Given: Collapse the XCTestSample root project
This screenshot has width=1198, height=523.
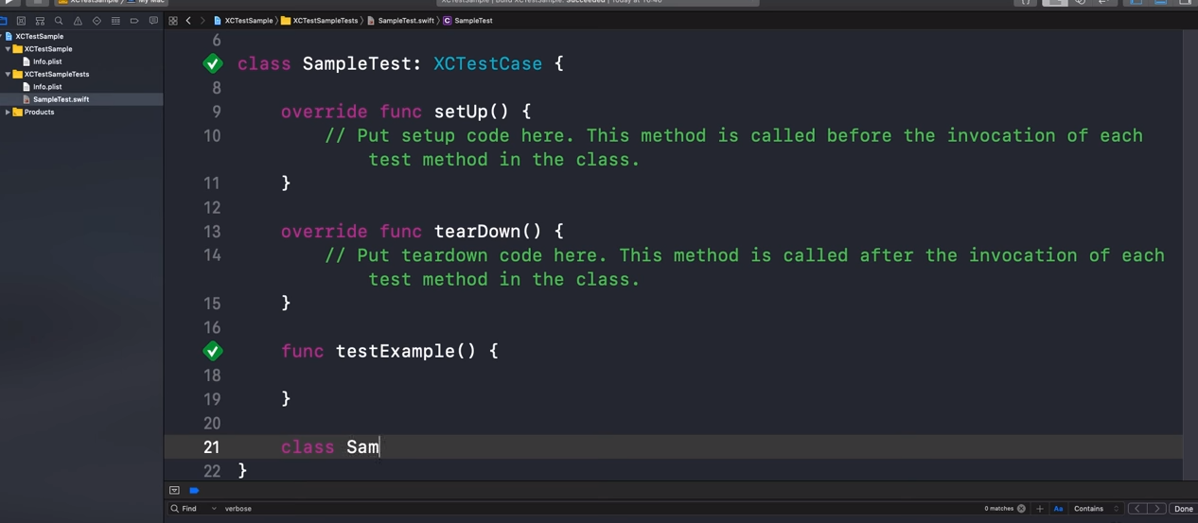Looking at the screenshot, I should pyautogui.click(x=2, y=36).
